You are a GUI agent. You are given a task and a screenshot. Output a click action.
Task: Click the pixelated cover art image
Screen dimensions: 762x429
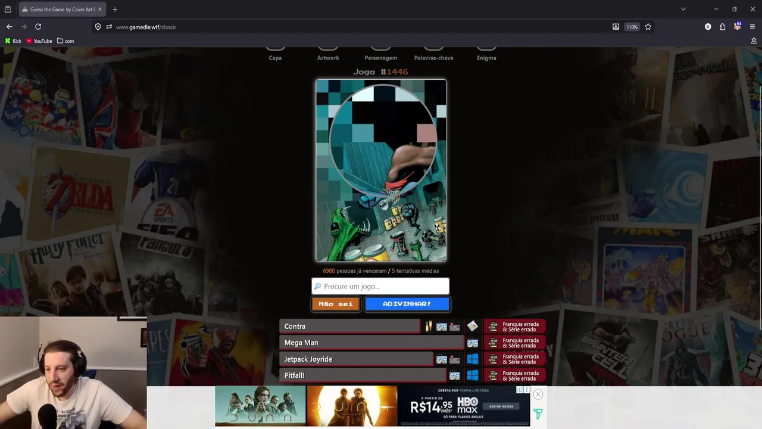[381, 170]
